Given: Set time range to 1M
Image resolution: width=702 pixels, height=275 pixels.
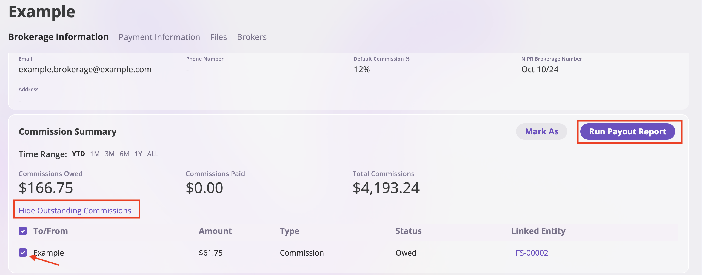Looking at the screenshot, I should 95,154.
